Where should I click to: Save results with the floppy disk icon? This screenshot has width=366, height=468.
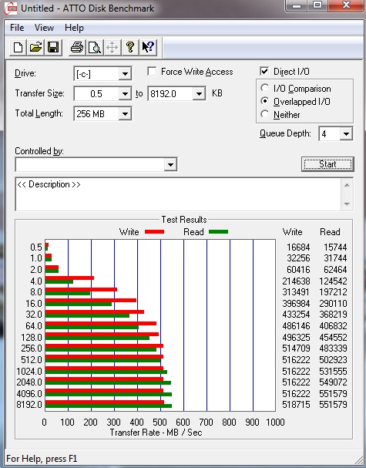[x=53, y=48]
